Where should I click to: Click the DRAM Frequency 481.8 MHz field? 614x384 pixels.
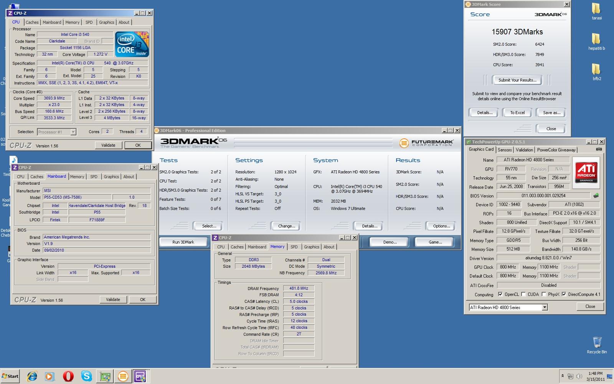(299, 288)
